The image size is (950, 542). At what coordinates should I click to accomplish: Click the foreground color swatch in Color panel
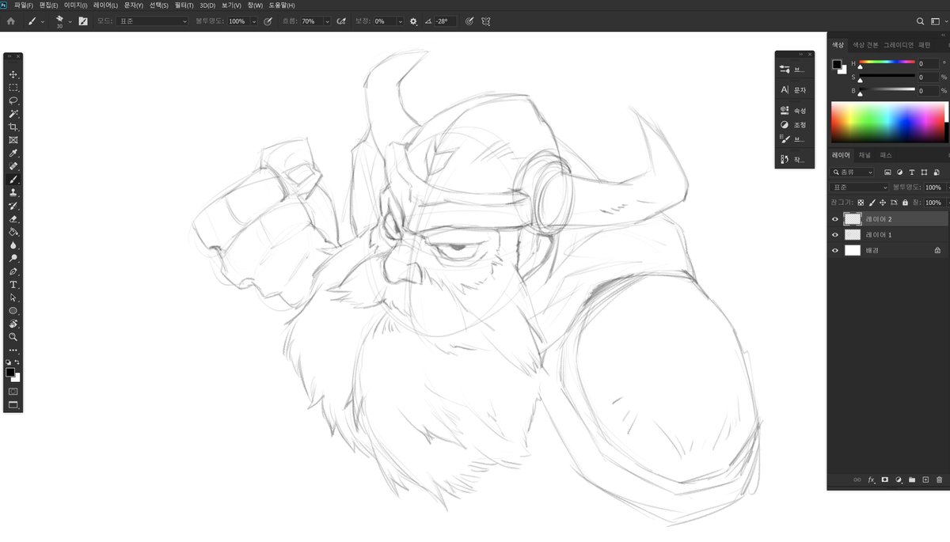click(837, 64)
